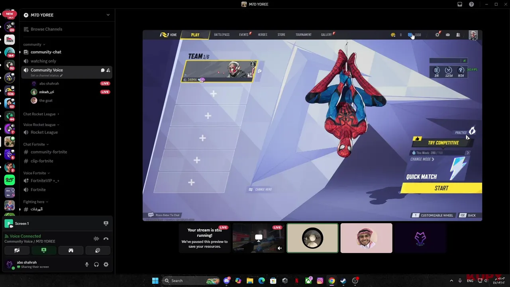Turn on camera in voice panel
510x287 pixels.
pyautogui.click(x=17, y=250)
